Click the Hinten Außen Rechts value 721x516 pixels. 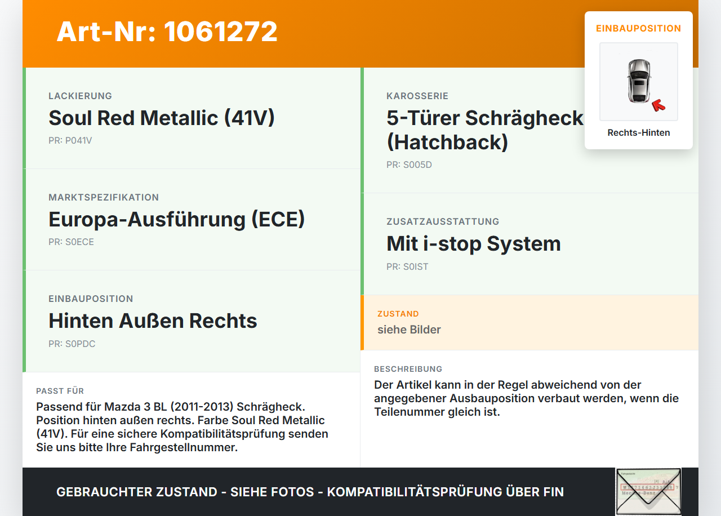153,321
